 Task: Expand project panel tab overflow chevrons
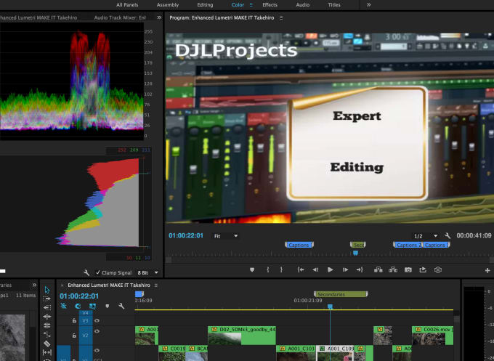[x=34, y=285]
